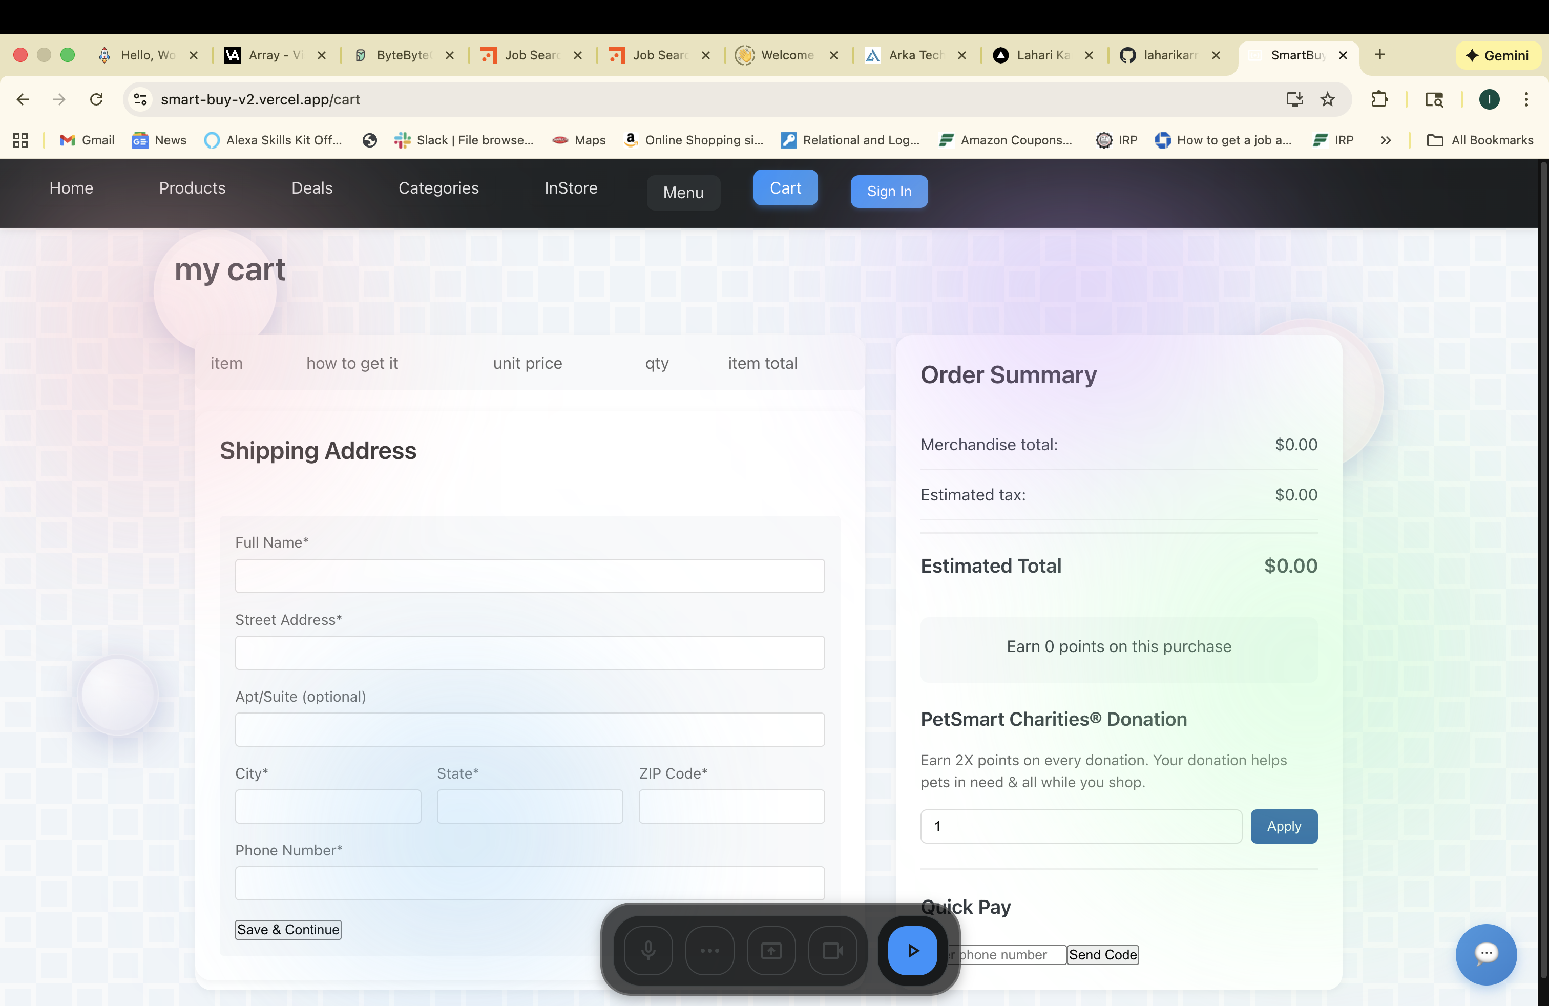1549x1006 pixels.
Task: Open the Chrome profile avatar
Action: click(x=1489, y=99)
